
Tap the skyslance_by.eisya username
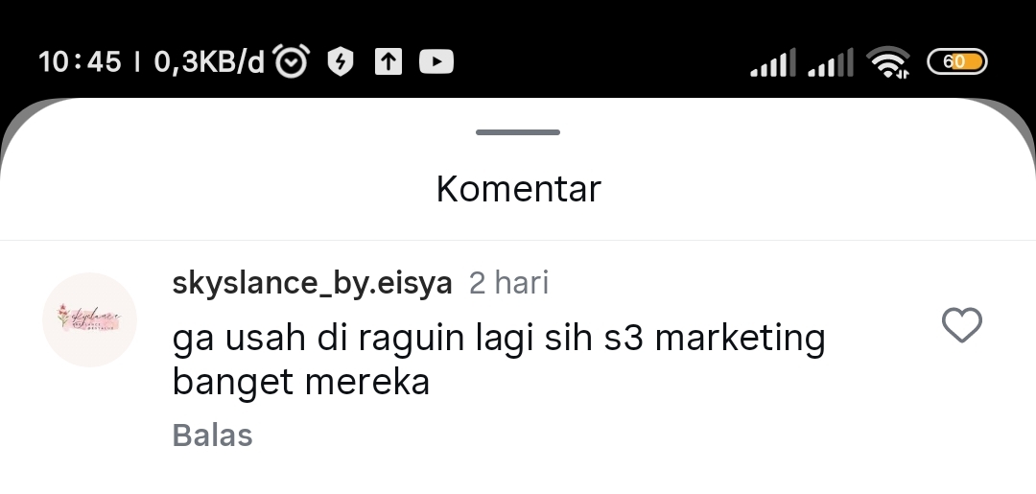pyautogui.click(x=312, y=283)
